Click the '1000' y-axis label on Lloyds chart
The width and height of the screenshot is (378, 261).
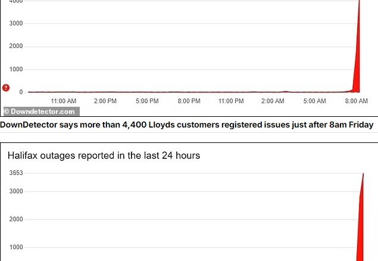pyautogui.click(x=16, y=69)
